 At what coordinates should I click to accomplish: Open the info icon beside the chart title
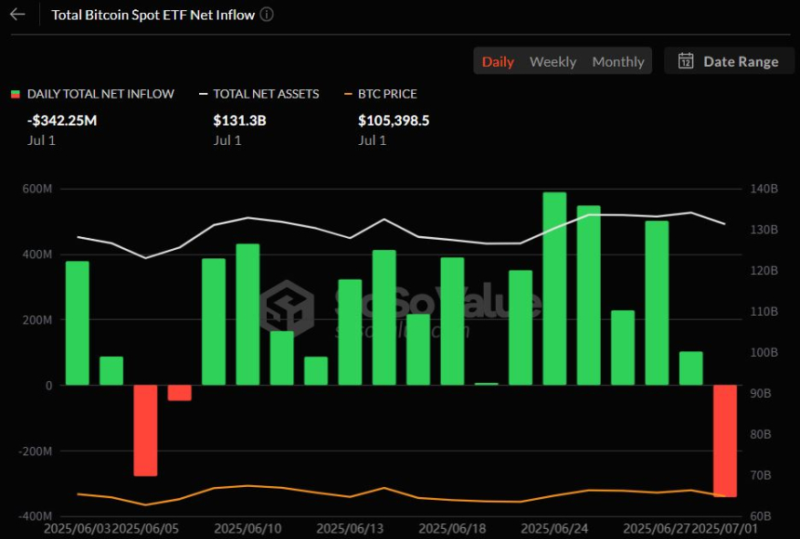tap(267, 14)
